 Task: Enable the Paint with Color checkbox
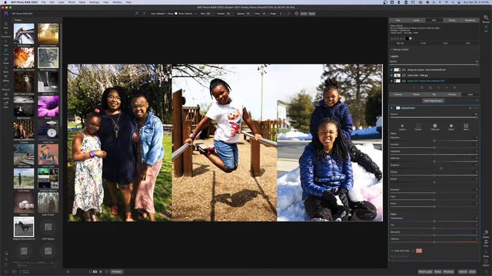392,251
